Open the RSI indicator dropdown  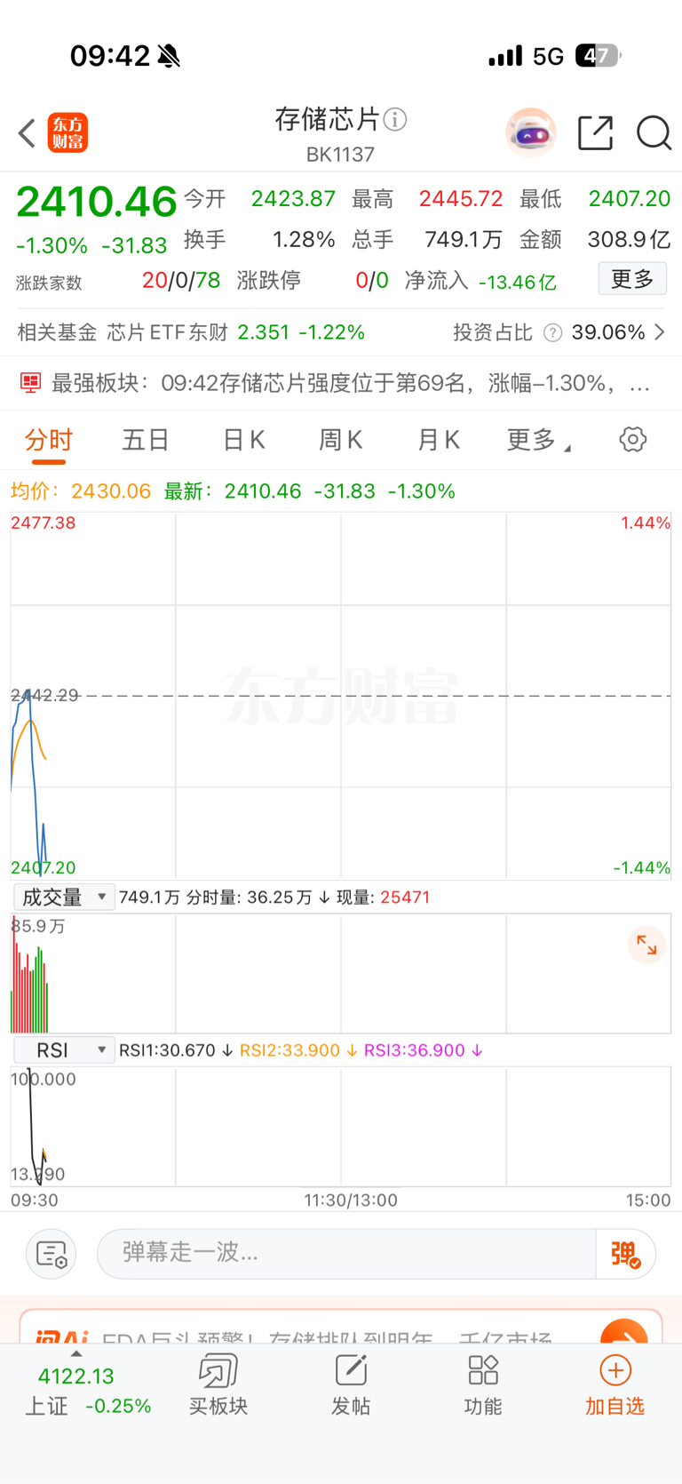pyautogui.click(x=64, y=1050)
